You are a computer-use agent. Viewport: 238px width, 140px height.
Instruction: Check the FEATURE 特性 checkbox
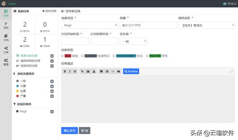pos(147,56)
